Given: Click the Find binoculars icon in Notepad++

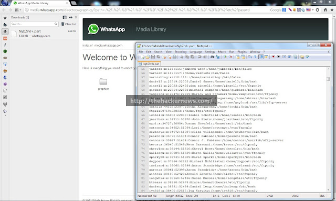Looking at the screenshot, I should (212, 57).
